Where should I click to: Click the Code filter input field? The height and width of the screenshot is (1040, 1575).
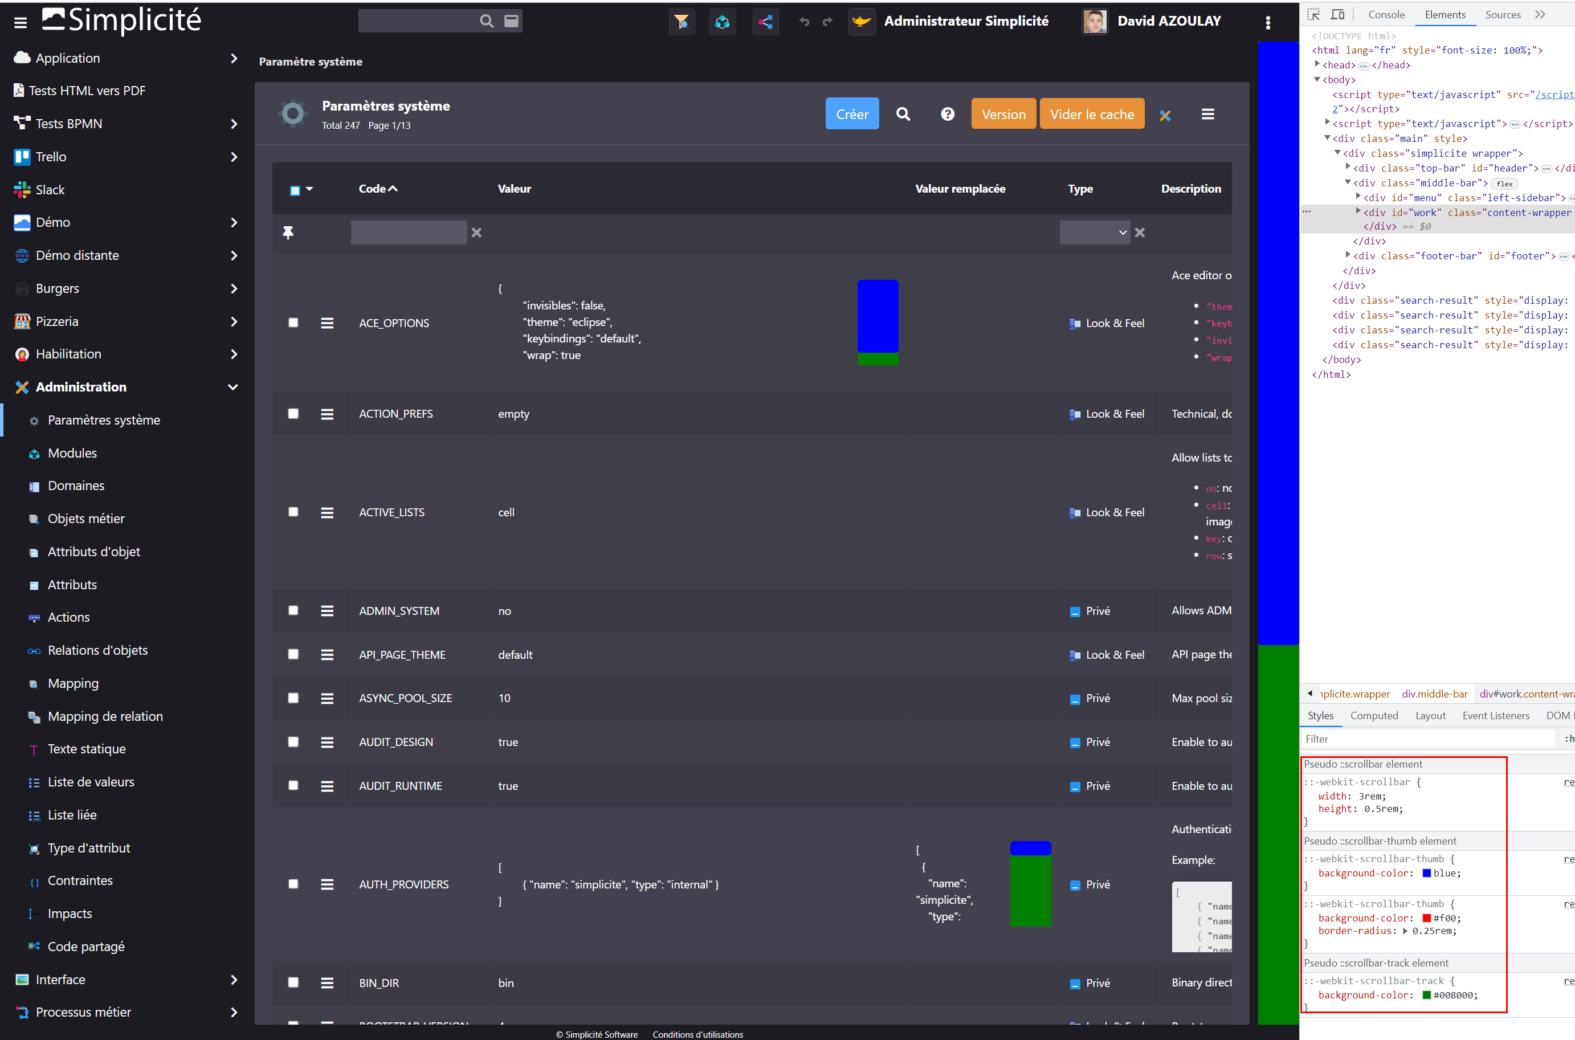click(x=409, y=232)
